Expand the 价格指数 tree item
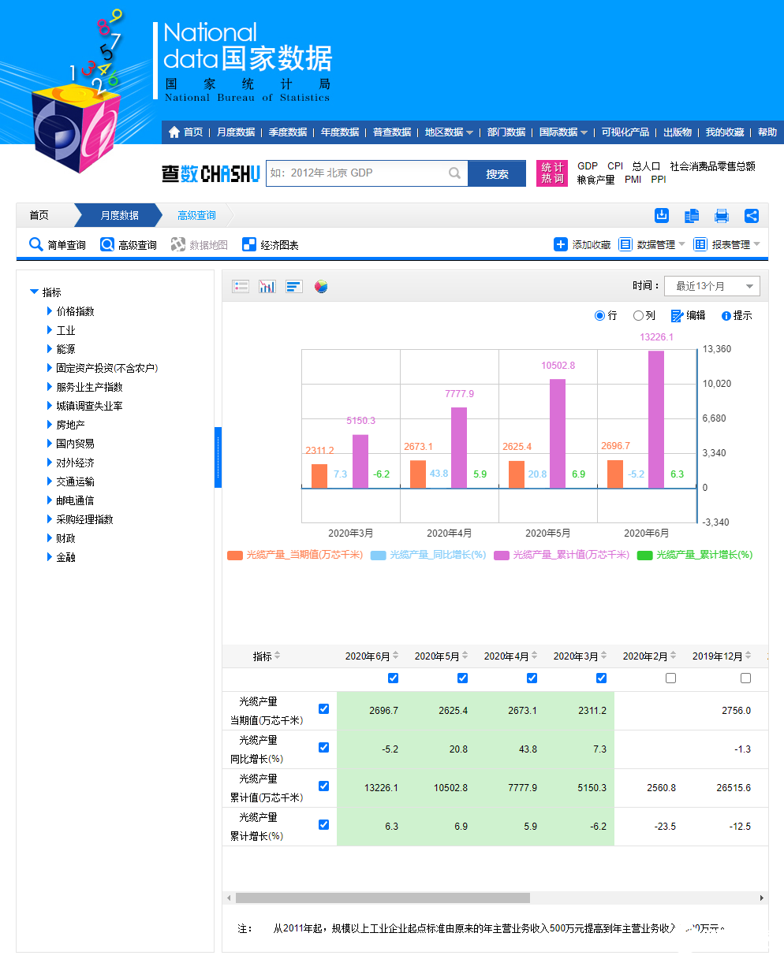Image resolution: width=784 pixels, height=959 pixels. click(74, 310)
